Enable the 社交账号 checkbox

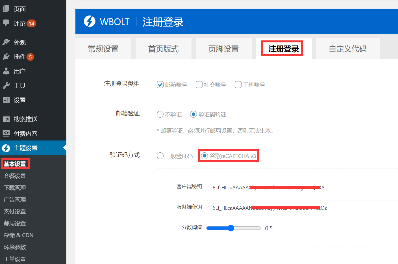click(x=199, y=84)
